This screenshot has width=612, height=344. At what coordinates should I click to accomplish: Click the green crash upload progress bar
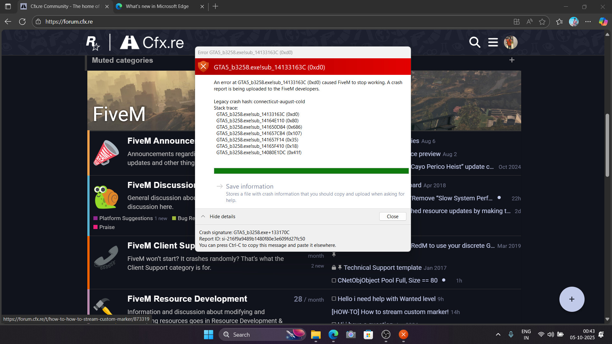point(311,171)
